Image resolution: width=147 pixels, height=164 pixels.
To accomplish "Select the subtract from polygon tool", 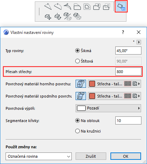I will click(x=107, y=7).
